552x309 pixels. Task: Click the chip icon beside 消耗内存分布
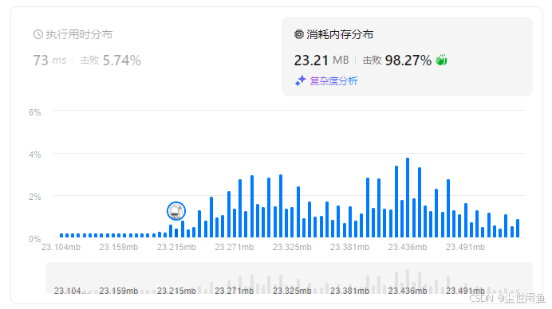click(x=299, y=34)
